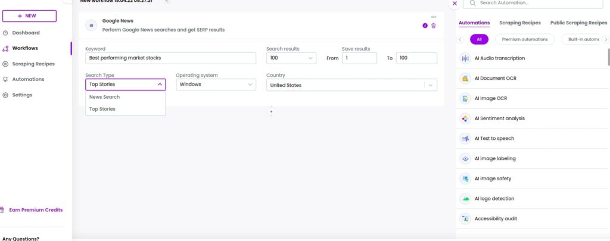Image resolution: width=610 pixels, height=241 pixels.
Task: Click the automations list scrollbar
Action: [x=609, y=58]
